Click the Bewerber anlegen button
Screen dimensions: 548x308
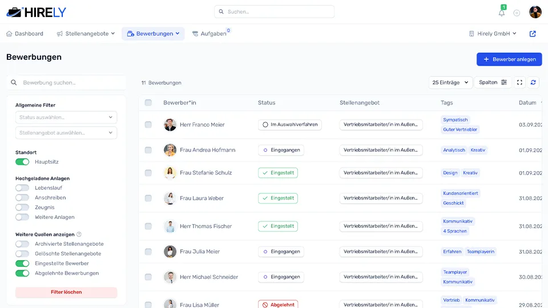(509, 59)
